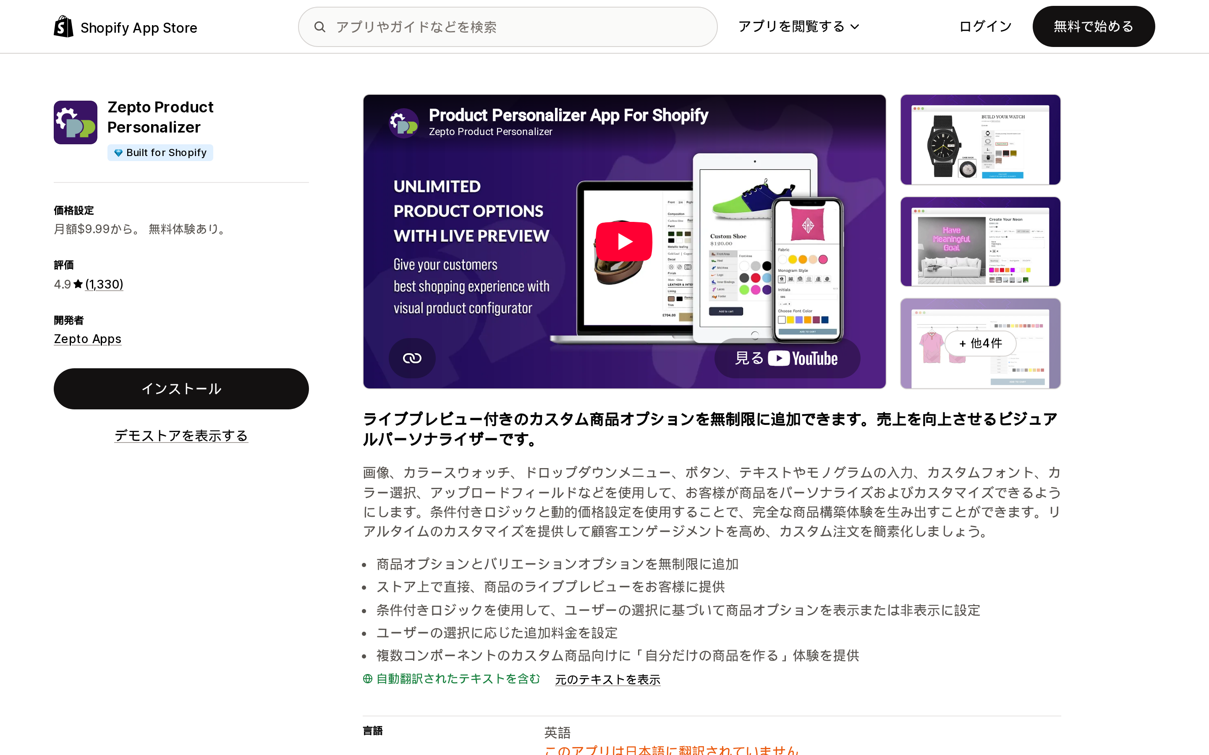
Task: Open the Create Your Neon screenshot thumbnail
Action: point(980,242)
